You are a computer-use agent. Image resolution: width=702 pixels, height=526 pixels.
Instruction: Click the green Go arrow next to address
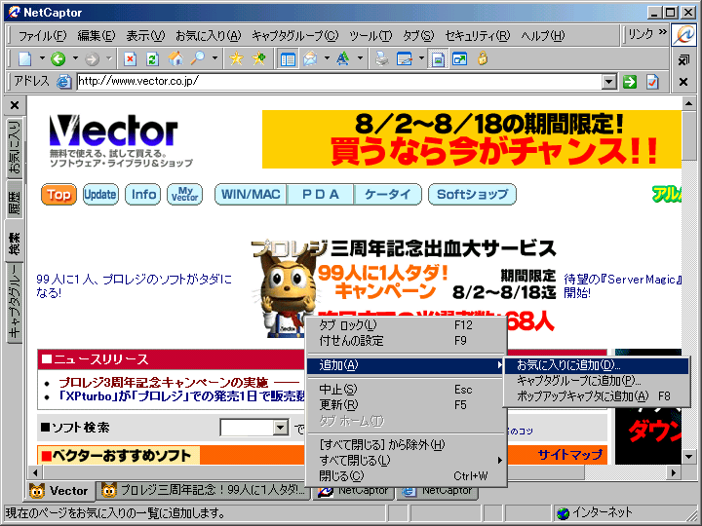tap(630, 82)
